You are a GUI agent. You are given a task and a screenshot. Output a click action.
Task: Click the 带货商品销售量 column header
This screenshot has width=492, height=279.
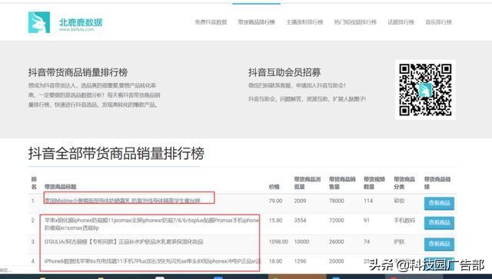tap(342, 183)
